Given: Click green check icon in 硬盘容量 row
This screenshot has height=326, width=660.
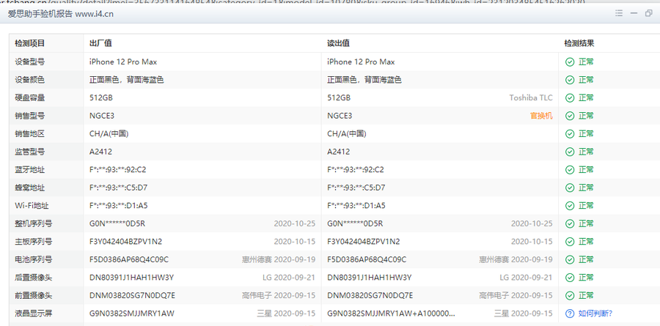Looking at the screenshot, I should (x=570, y=98).
